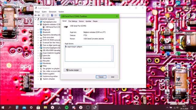Viewport: 196px width, 110px height.
Task: Switch to the Ayrıntılar tab
Action: point(88,21)
